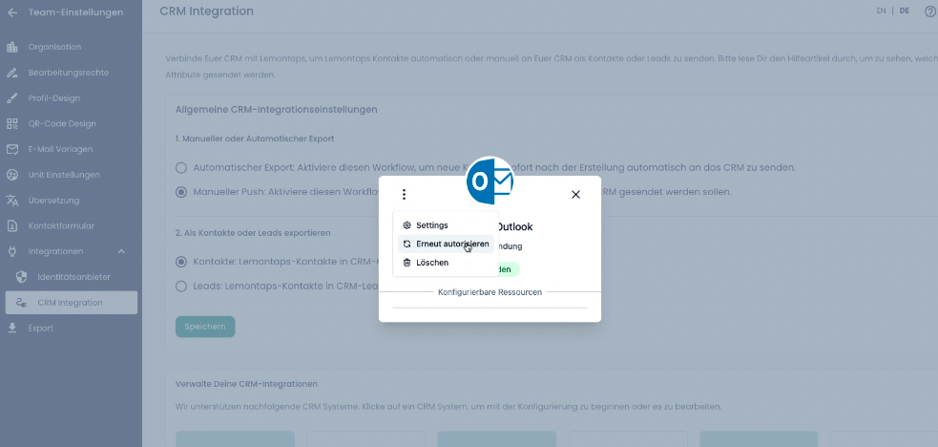Switch language to EN
This screenshot has height=447, width=938.
point(881,11)
